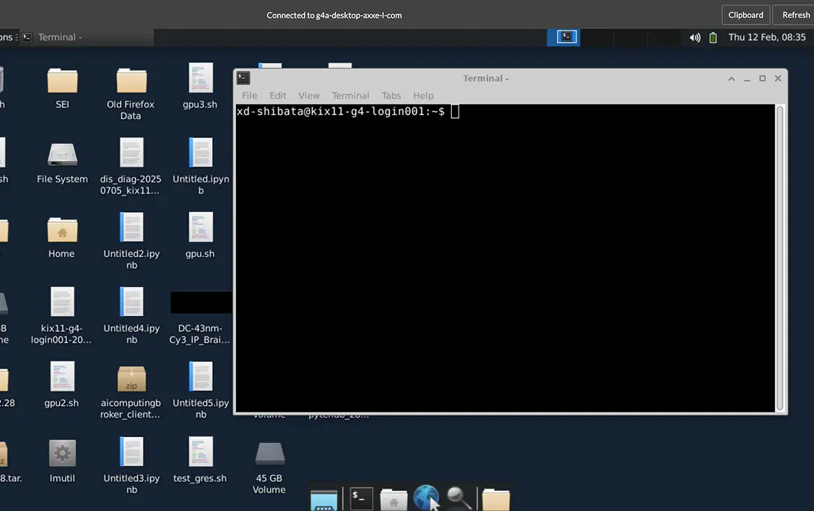The height and width of the screenshot is (511, 814).
Task: Click the clock showing Thu 12 Feb
Action: [767, 37]
